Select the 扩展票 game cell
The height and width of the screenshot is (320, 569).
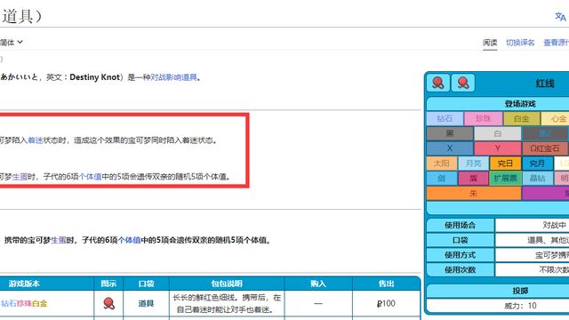505,178
